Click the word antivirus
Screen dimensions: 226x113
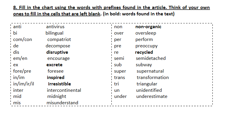click(55, 27)
